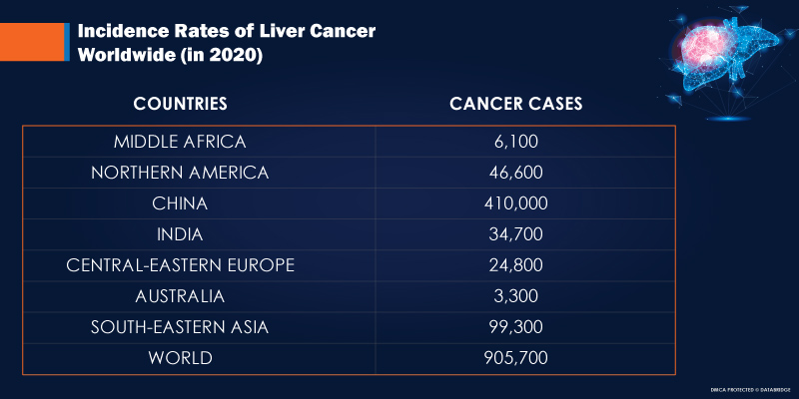The width and height of the screenshot is (799, 399).
Task: Select the WORLD row label
Action: click(x=180, y=357)
